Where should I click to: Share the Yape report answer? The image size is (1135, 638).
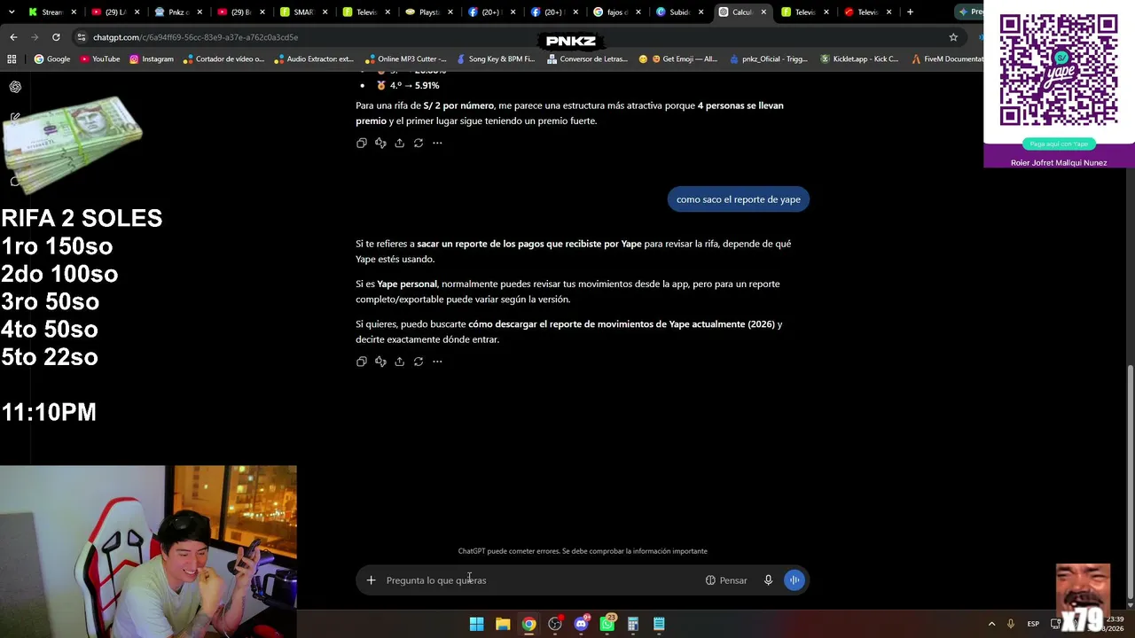pos(399,362)
